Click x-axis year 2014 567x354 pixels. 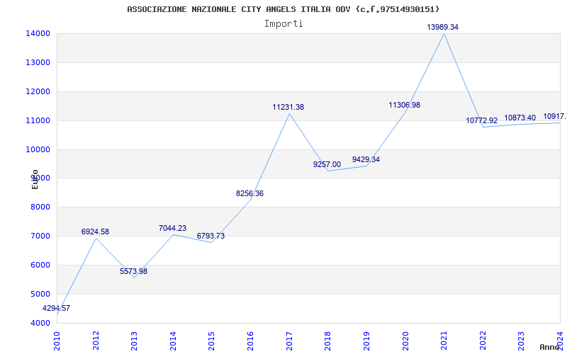(x=173, y=341)
